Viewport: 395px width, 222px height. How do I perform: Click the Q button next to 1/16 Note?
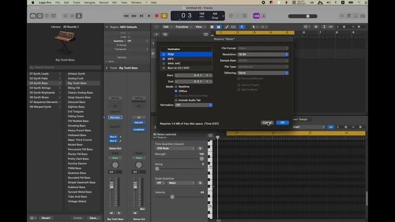point(200,149)
